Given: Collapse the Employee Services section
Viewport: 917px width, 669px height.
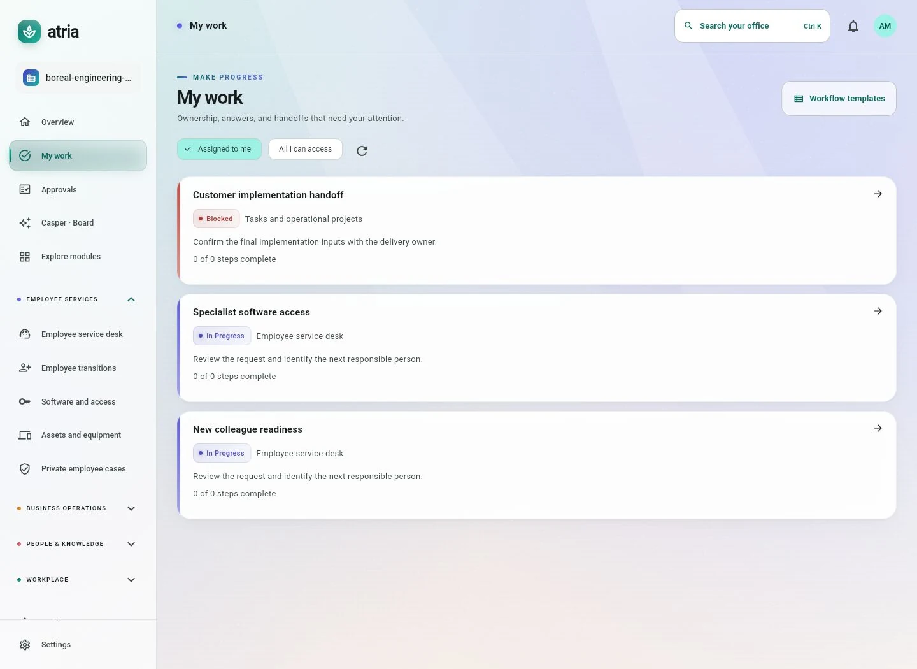Looking at the screenshot, I should tap(131, 299).
